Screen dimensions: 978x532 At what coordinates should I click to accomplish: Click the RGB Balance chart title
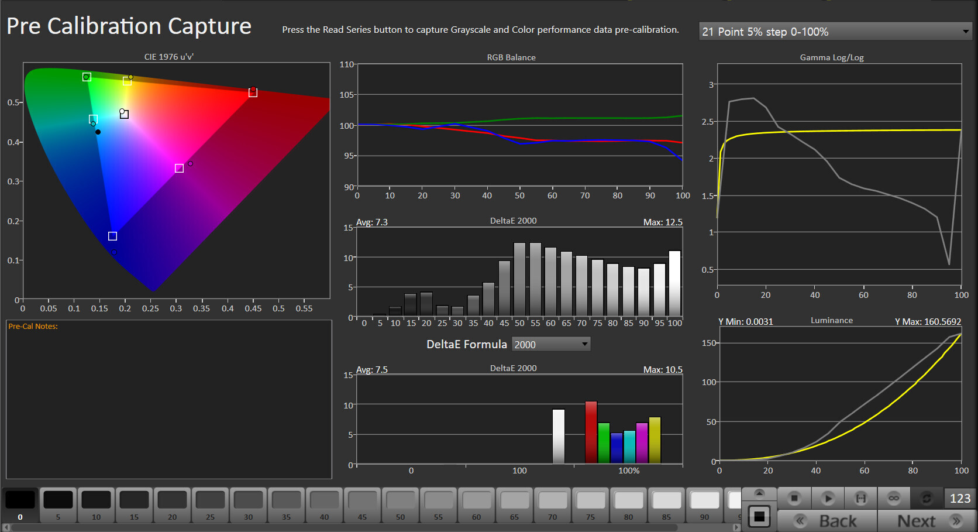511,57
